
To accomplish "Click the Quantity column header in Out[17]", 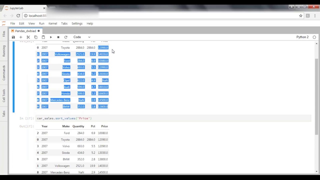I will pos(78,126).
